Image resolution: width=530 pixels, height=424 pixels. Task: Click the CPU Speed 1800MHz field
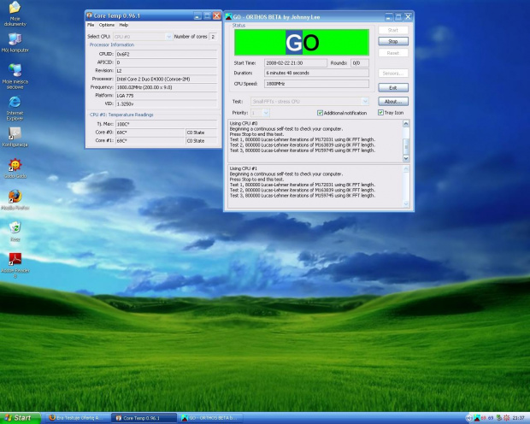coord(316,84)
